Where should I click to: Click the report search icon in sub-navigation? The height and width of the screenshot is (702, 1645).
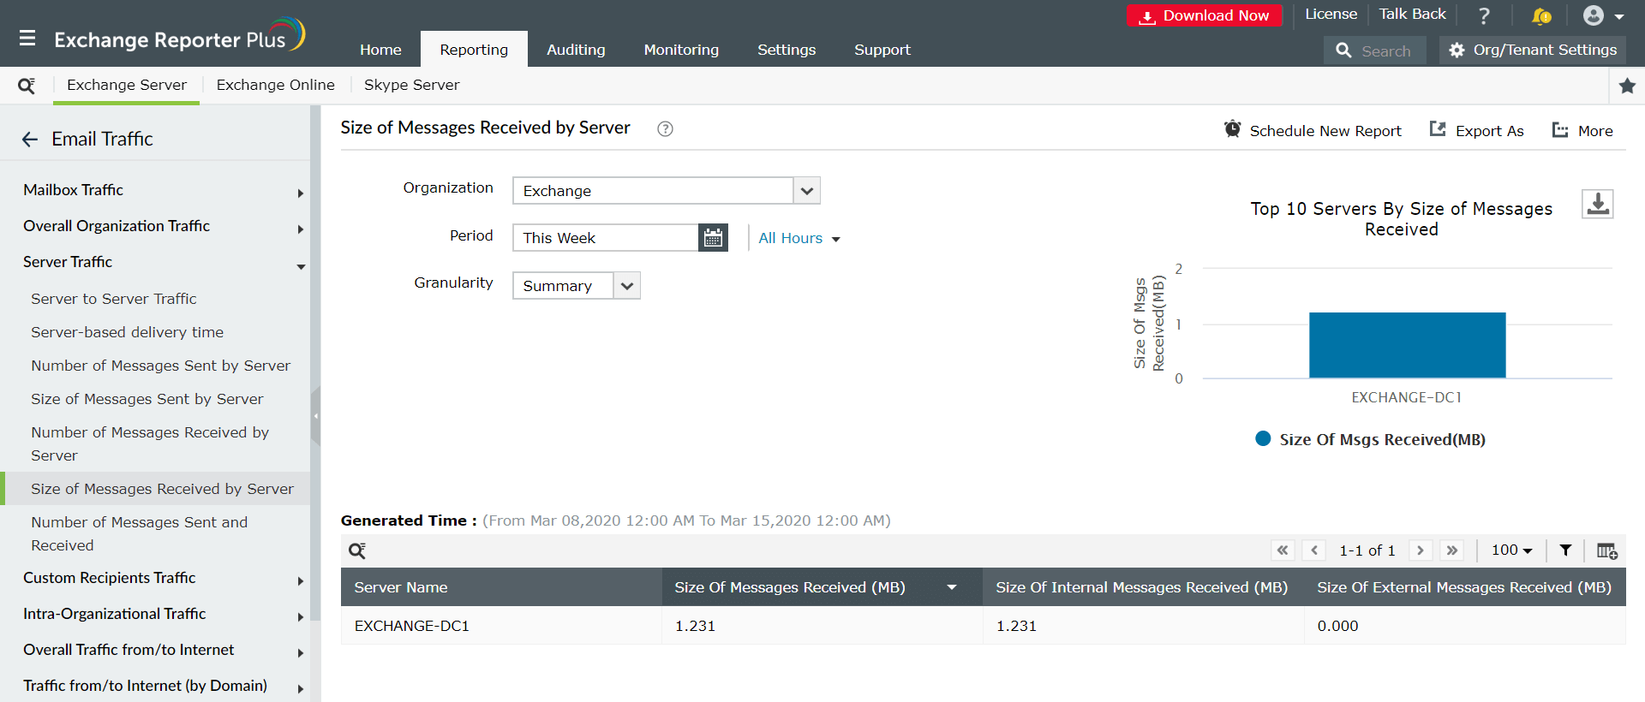point(27,86)
